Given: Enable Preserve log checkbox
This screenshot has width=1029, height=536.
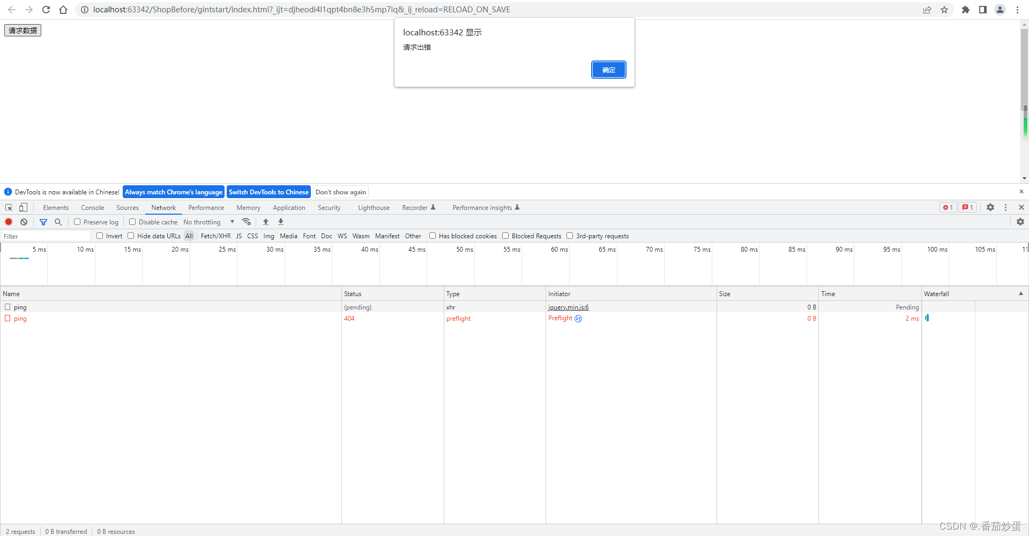Looking at the screenshot, I should (x=77, y=222).
